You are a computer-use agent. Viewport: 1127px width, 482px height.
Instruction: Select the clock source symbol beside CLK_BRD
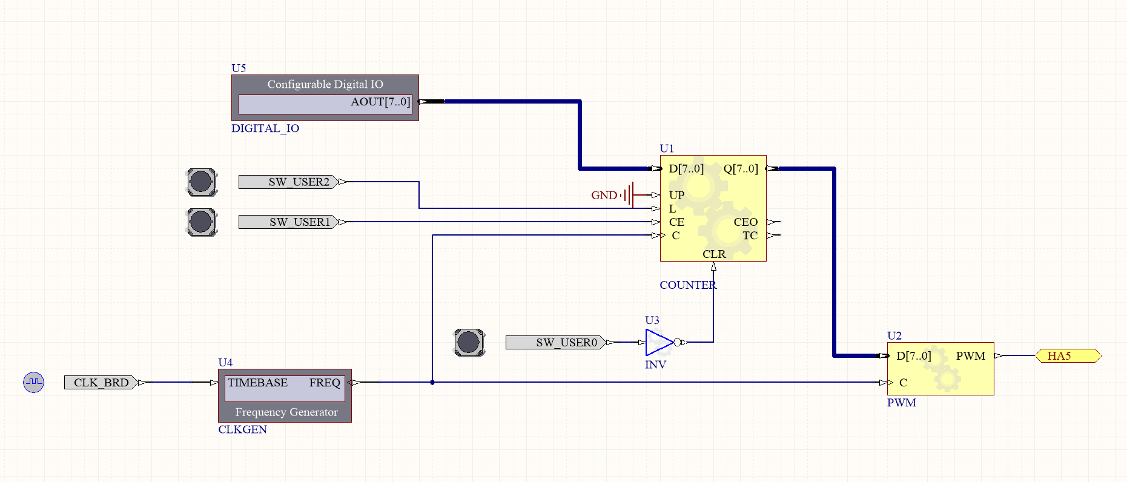click(x=34, y=382)
